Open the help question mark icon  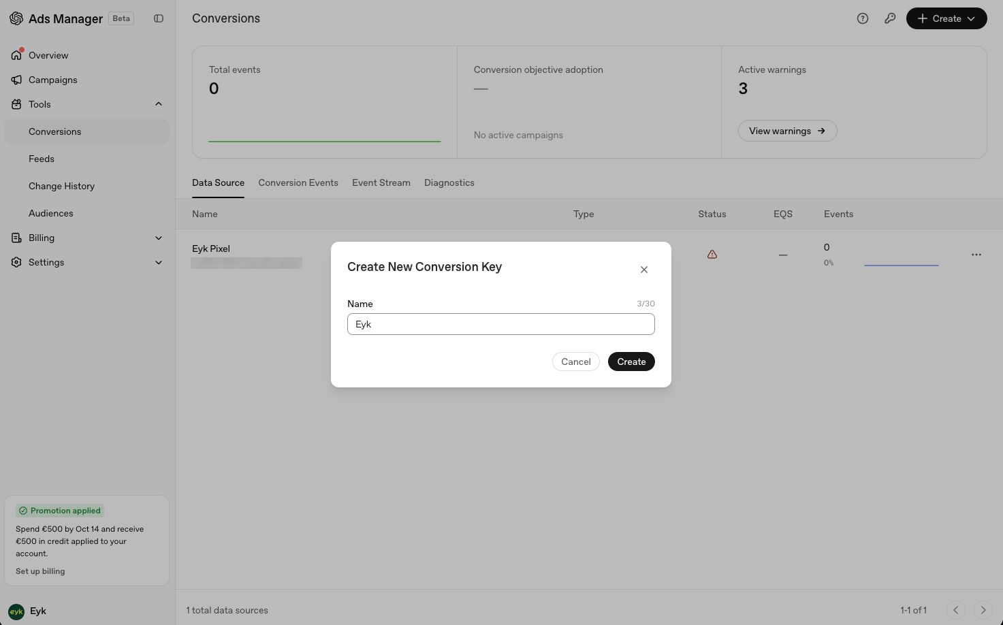pyautogui.click(x=863, y=18)
